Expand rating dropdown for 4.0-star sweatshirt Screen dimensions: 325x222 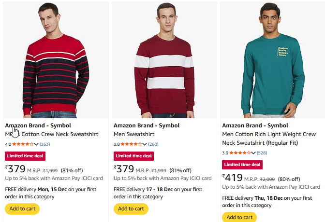click(37, 144)
